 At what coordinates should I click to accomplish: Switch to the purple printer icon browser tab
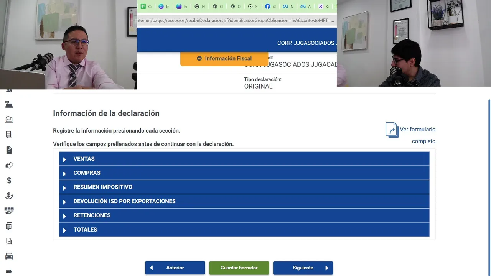point(181,6)
